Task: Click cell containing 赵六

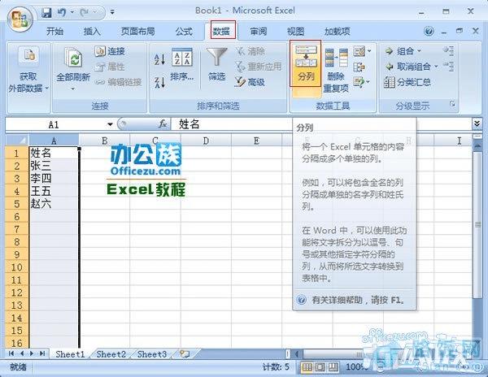Action: point(54,204)
